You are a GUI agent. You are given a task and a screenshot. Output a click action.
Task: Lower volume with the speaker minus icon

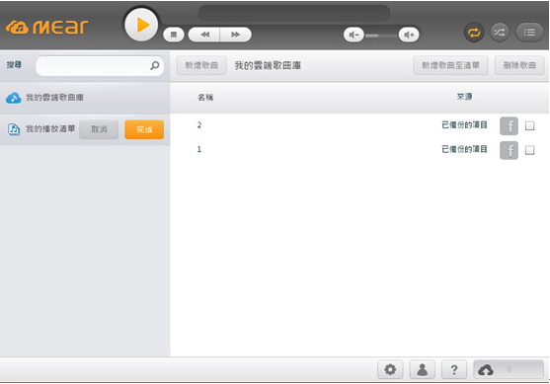[354, 35]
